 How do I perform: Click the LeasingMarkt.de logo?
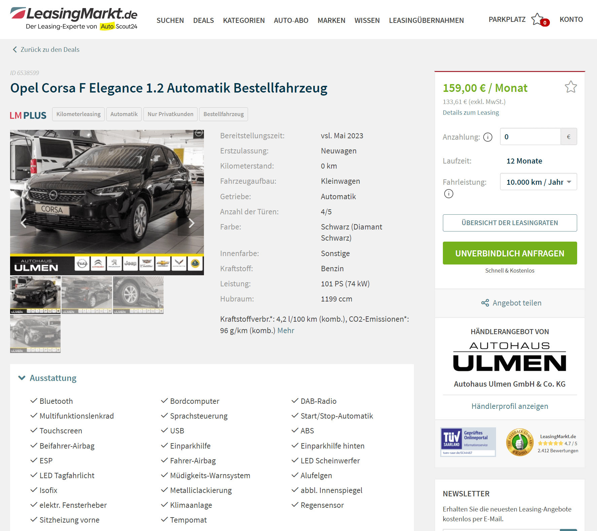pos(74,19)
